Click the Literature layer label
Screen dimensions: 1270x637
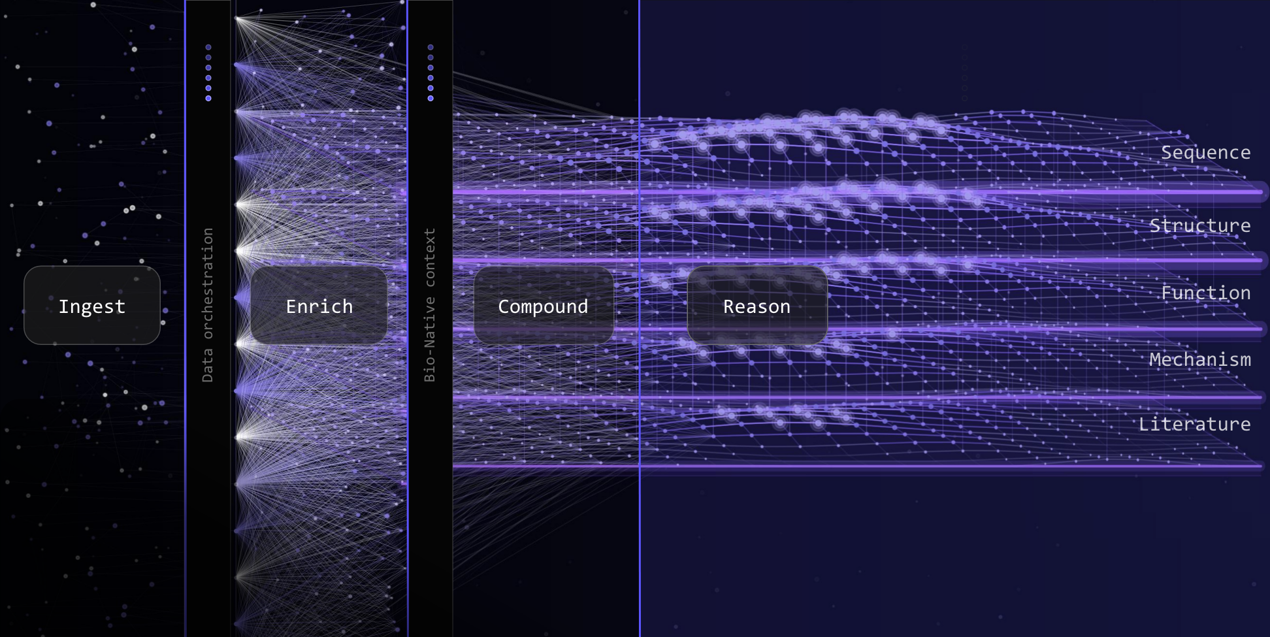(x=1194, y=424)
